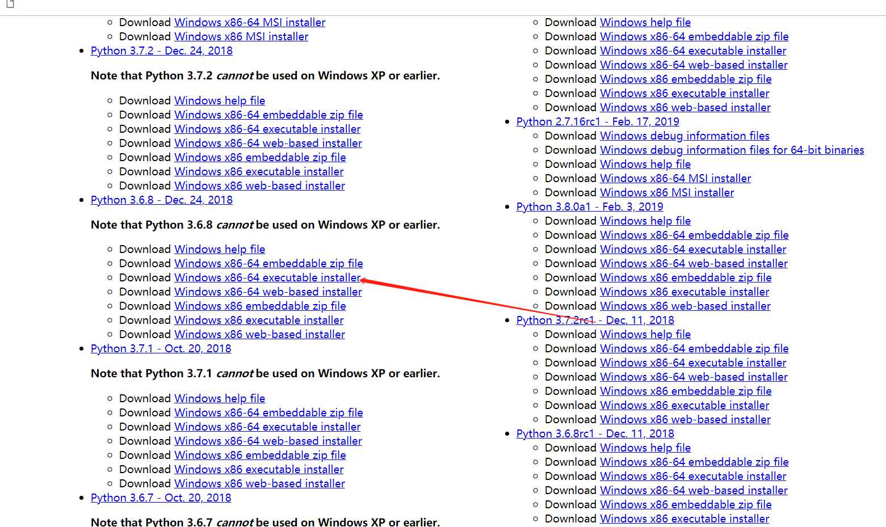
Task: Open the Python 3.7.2rc1 - Dec. 11, 2018 release link
Action: (x=595, y=320)
